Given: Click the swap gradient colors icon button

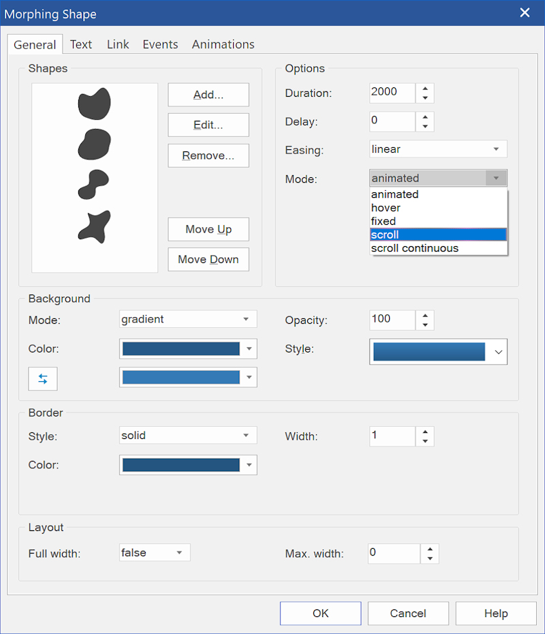Looking at the screenshot, I should 43,379.
